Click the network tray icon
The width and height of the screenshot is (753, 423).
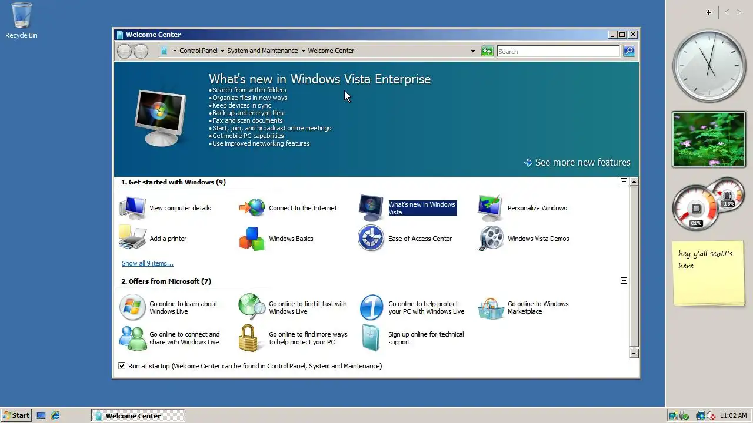click(x=701, y=415)
